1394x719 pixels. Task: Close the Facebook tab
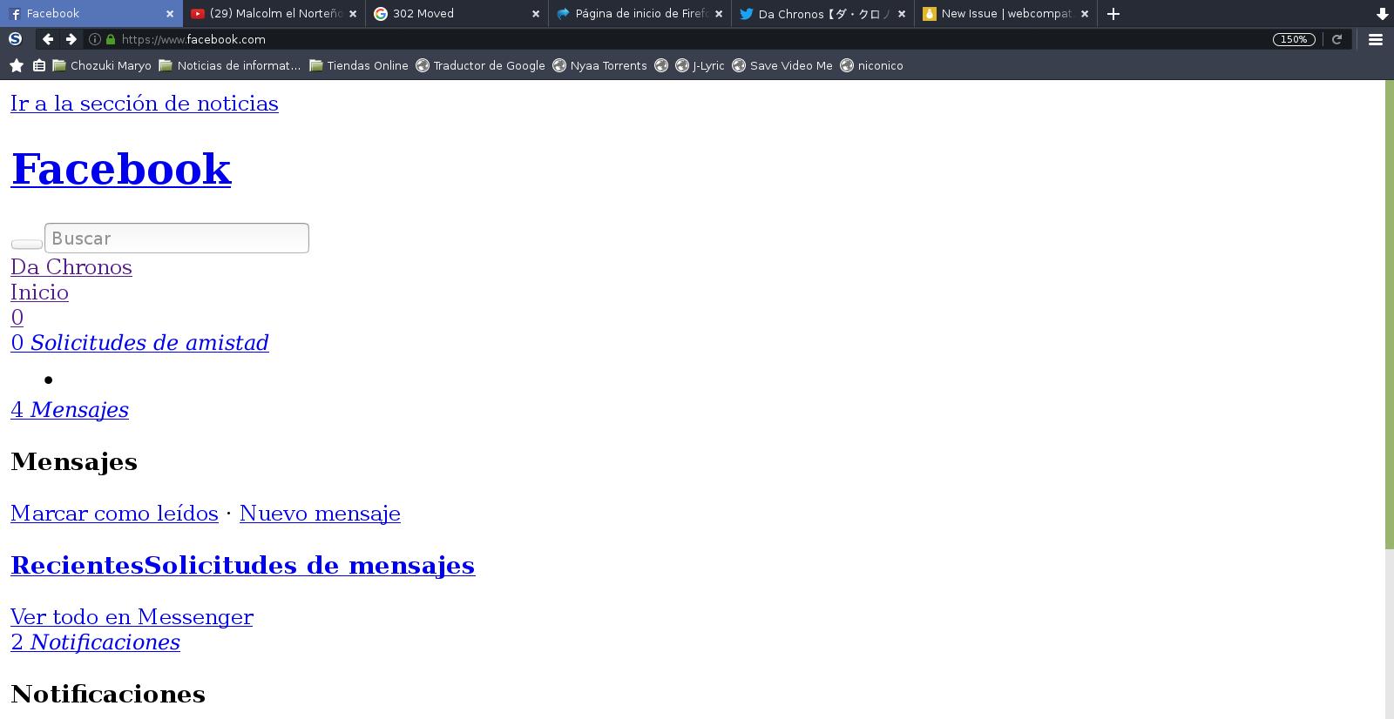[170, 14]
